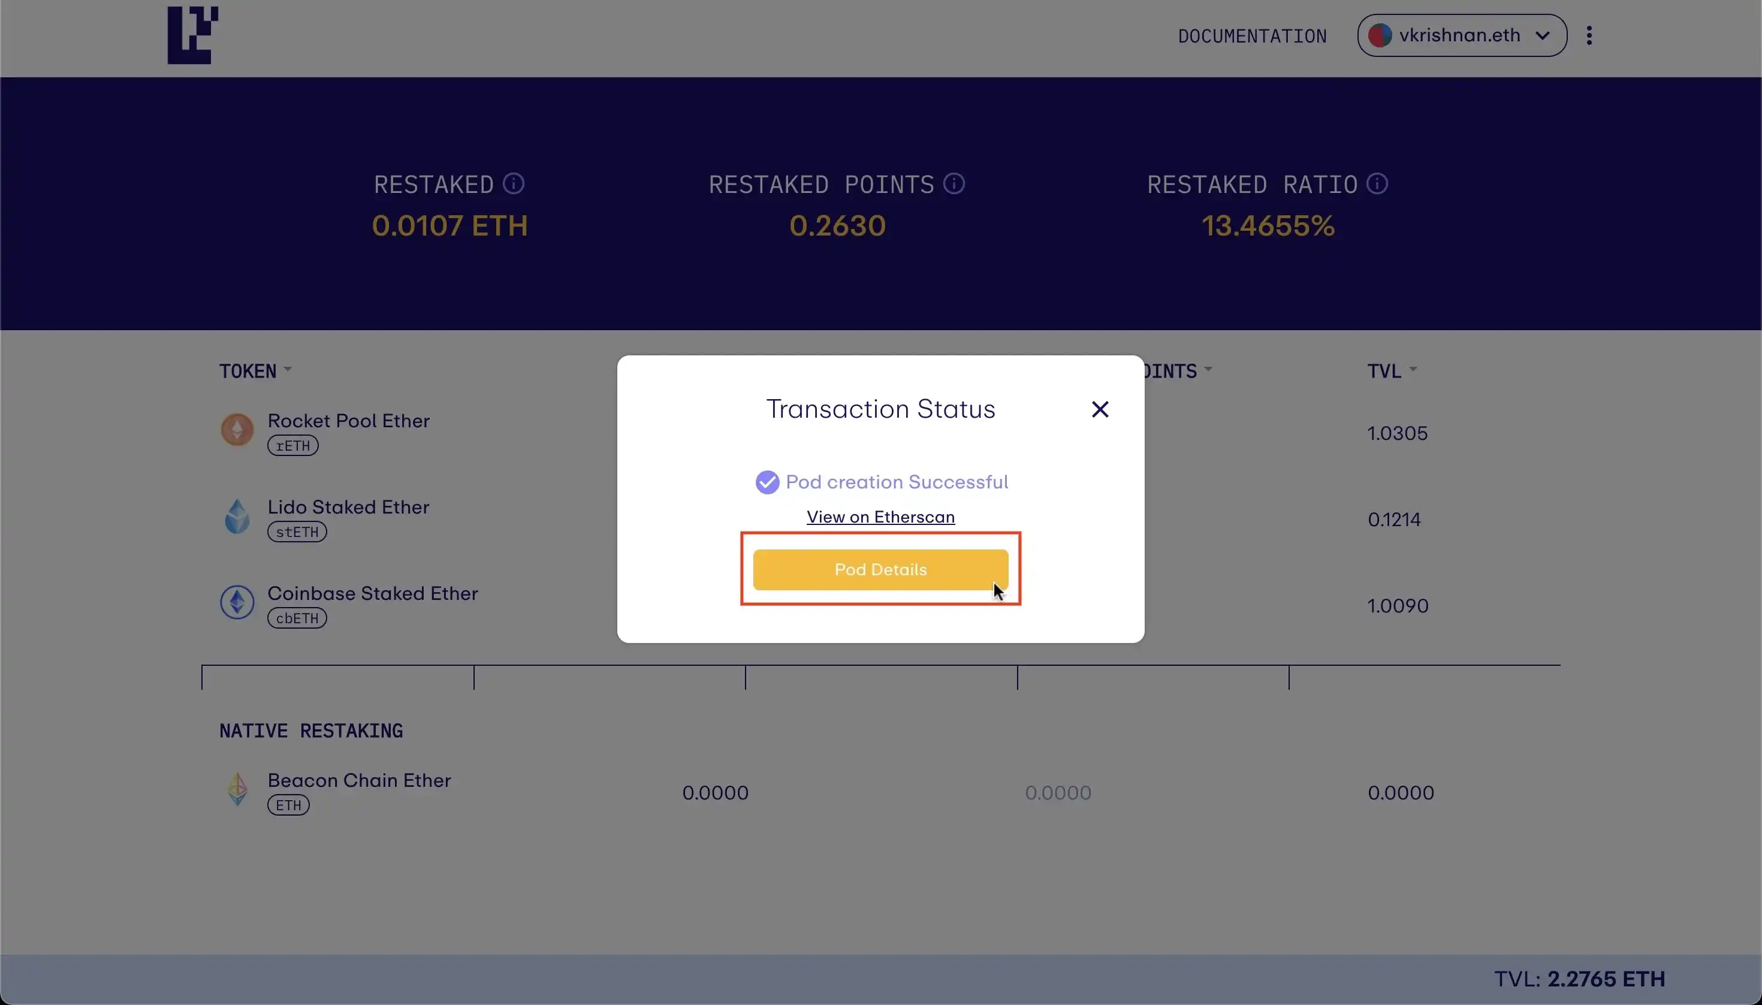Screen dimensions: 1762x1005
Task: Click the Rocket Pool Ether token icon
Action: (x=237, y=430)
